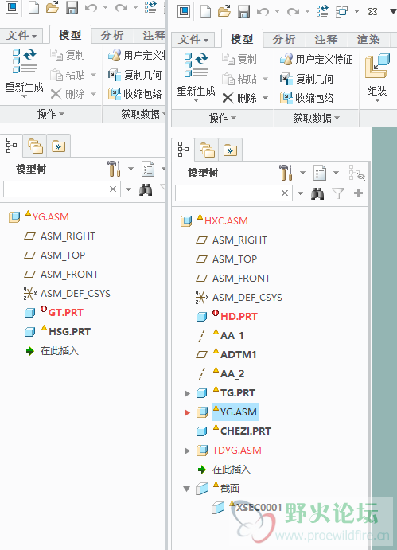Open 粘贴 dropdown arrow in right ribbon
The width and height of the screenshot is (397, 550).
[x=265, y=79]
